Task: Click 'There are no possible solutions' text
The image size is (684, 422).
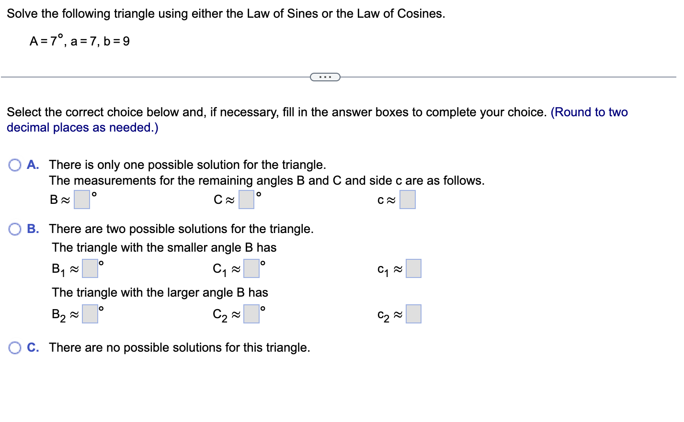Action: coord(179,347)
